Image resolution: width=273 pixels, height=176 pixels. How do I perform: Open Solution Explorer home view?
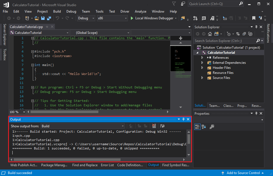click(210, 34)
